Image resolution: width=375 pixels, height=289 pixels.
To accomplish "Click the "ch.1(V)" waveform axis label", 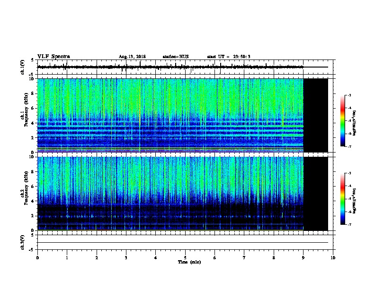I will tap(23, 67).
